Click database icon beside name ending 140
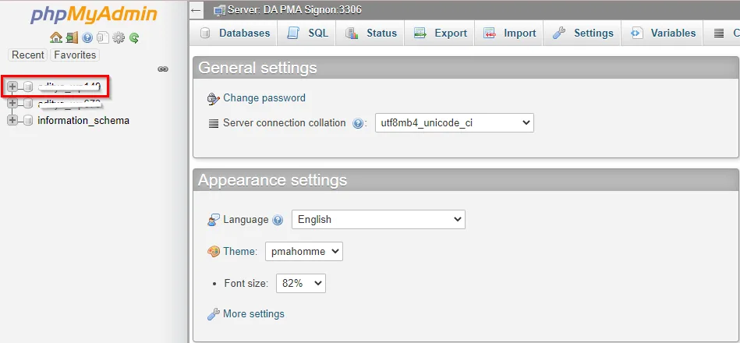 [x=28, y=87]
